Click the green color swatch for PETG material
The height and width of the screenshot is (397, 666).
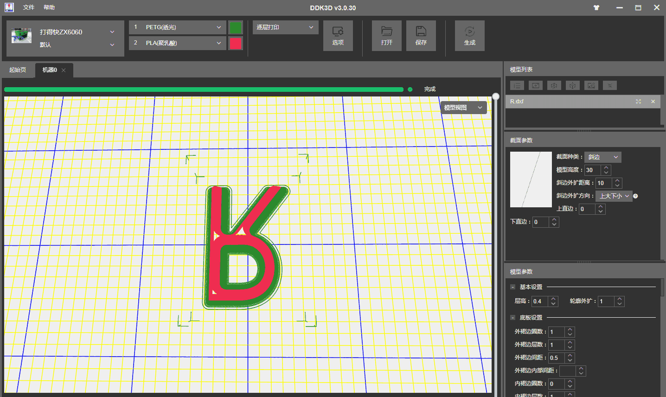(x=236, y=27)
